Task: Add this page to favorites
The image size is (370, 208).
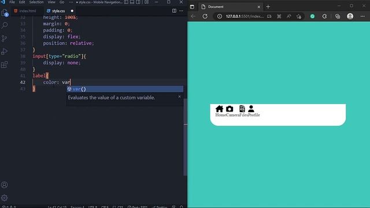Action: 299,16
